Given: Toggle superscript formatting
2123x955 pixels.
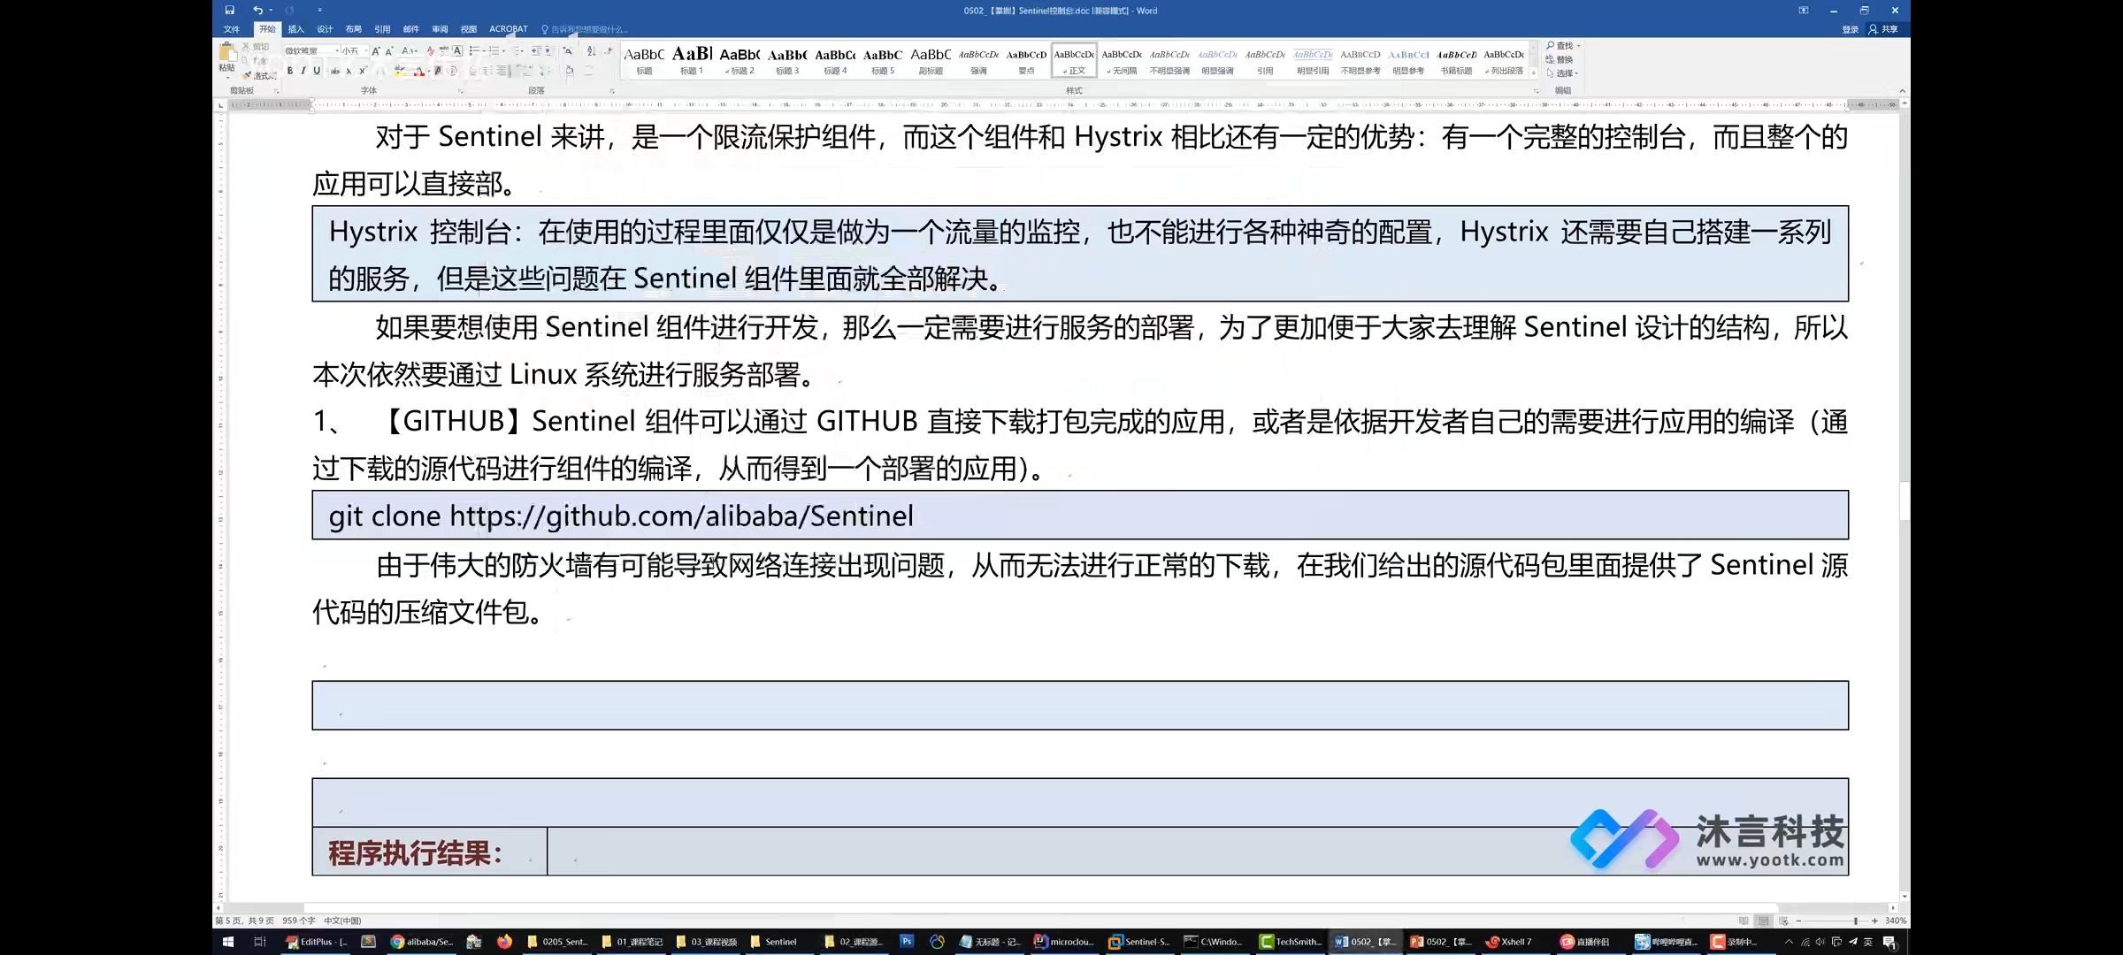Looking at the screenshot, I should (362, 71).
